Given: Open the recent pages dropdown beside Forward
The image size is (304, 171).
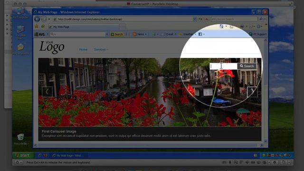Looking at the screenshot, I should tap(49, 19).
